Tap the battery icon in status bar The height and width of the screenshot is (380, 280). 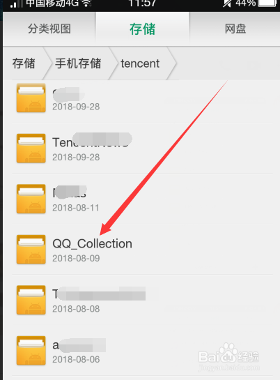tap(267, 3)
